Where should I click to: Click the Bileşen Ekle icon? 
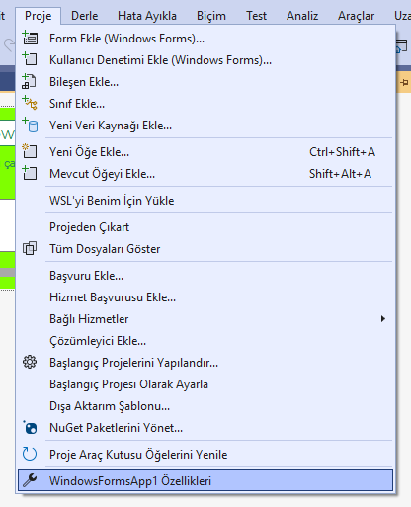29,81
